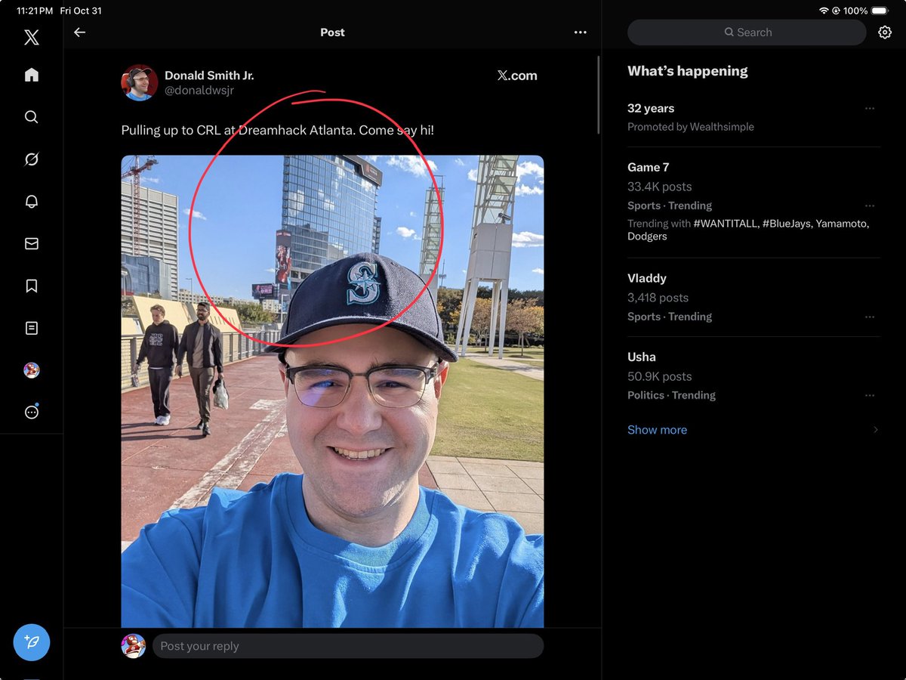The width and height of the screenshot is (906, 680).
Task: Open Show more trends link
Action: pos(657,430)
